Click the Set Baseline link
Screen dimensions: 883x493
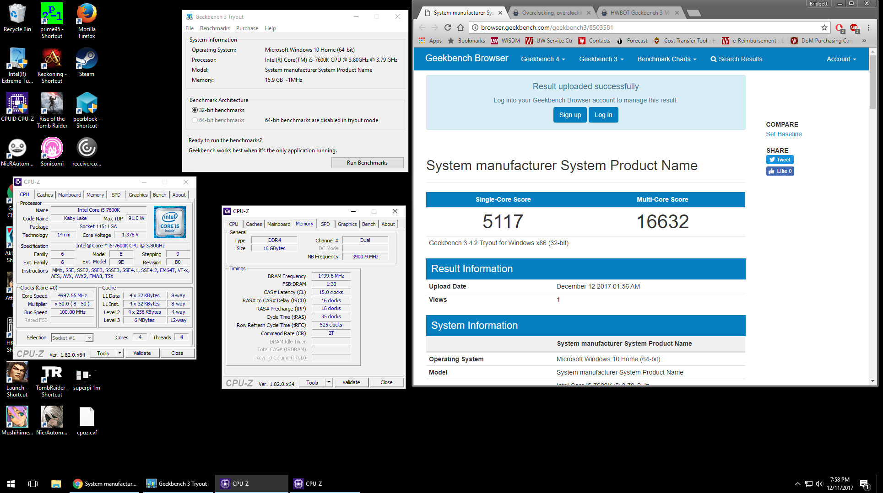click(x=784, y=134)
